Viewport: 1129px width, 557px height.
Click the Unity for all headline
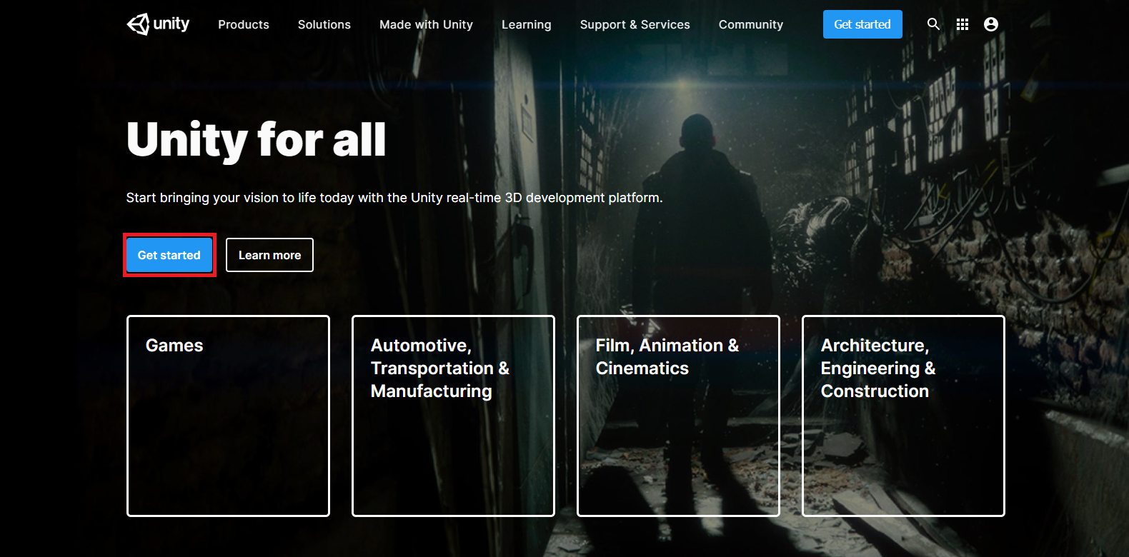[256, 140]
